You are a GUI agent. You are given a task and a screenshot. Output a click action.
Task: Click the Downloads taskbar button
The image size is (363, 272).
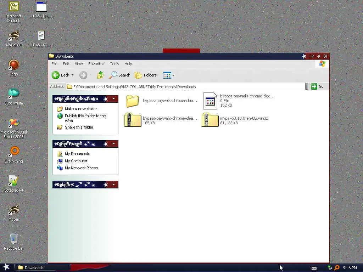42,268
